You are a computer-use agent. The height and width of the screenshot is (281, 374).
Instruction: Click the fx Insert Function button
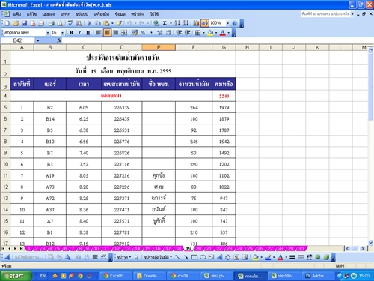(x=59, y=40)
